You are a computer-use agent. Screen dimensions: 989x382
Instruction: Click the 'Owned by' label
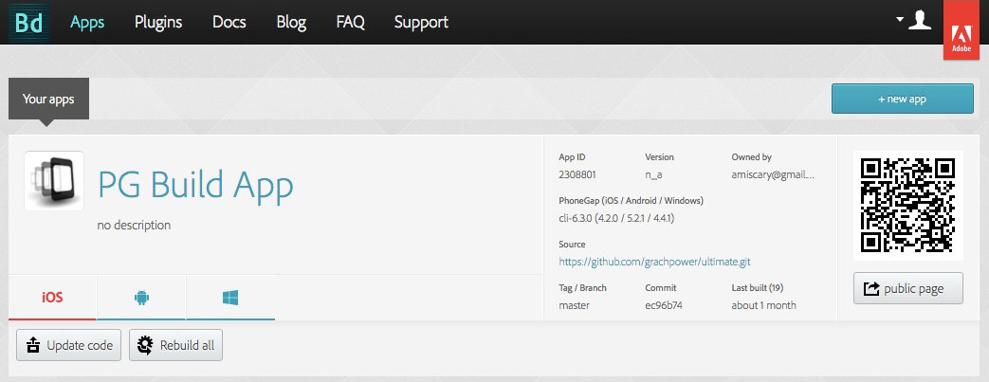pos(752,157)
